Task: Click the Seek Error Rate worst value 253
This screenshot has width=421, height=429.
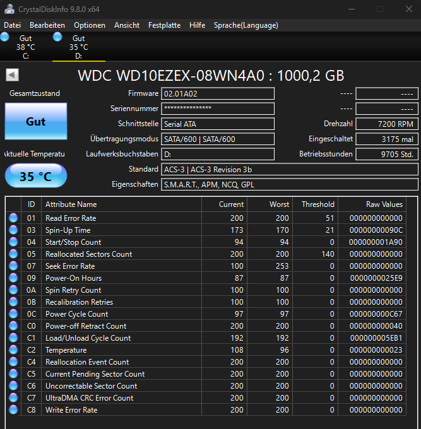Action: click(282, 266)
